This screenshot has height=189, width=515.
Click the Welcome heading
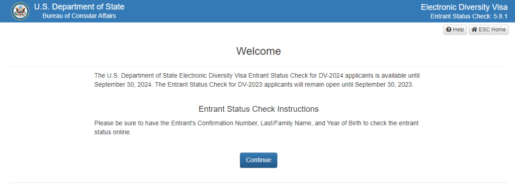pos(259,51)
